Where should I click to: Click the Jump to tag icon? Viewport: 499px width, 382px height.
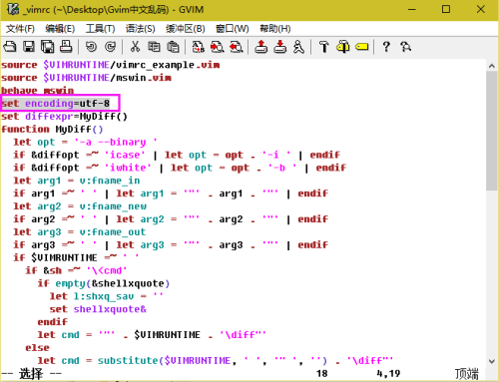click(x=362, y=47)
